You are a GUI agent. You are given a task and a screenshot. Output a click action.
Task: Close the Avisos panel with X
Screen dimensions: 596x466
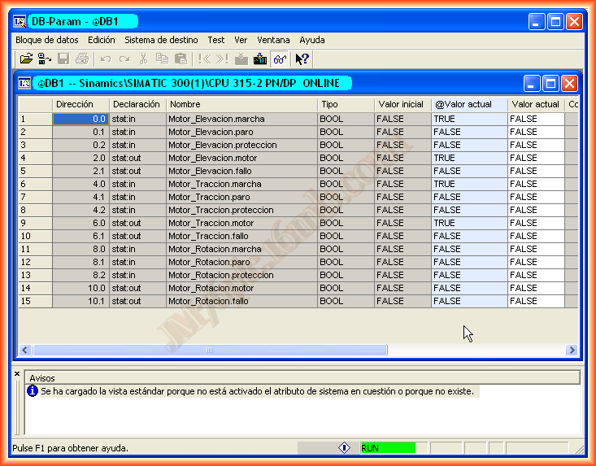coord(17,374)
